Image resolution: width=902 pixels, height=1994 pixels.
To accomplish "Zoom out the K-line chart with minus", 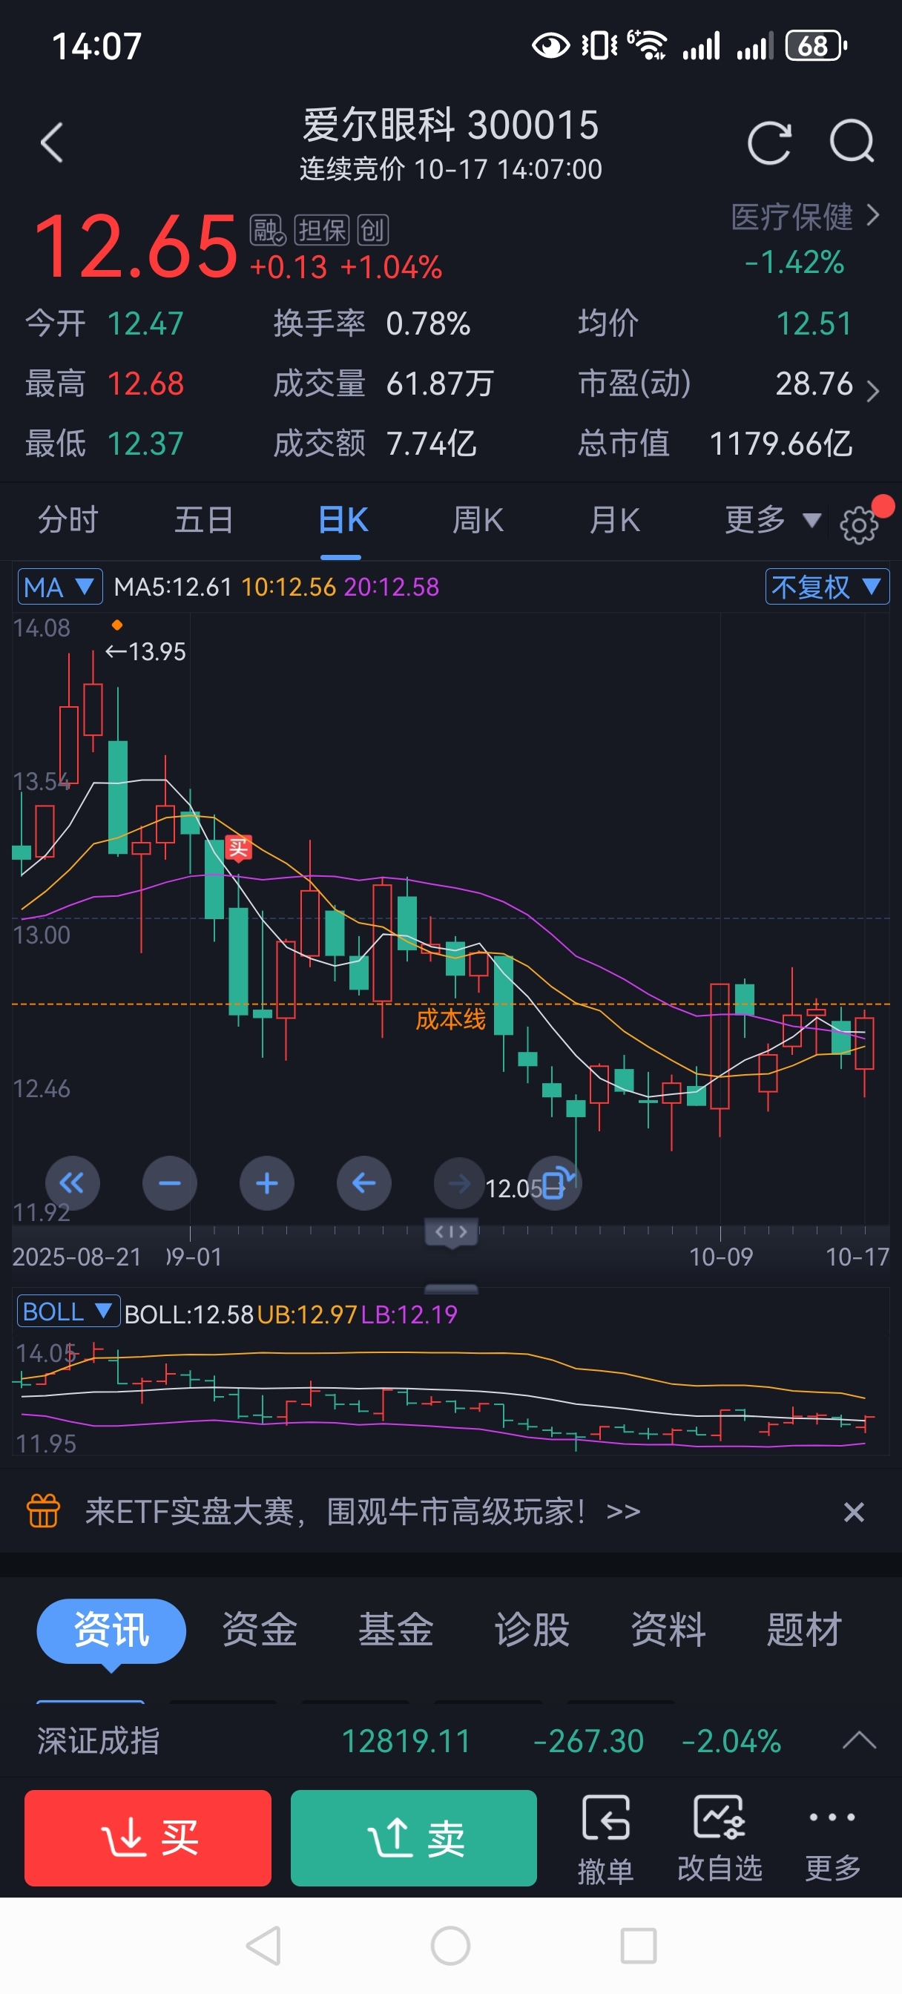I will (x=170, y=1182).
